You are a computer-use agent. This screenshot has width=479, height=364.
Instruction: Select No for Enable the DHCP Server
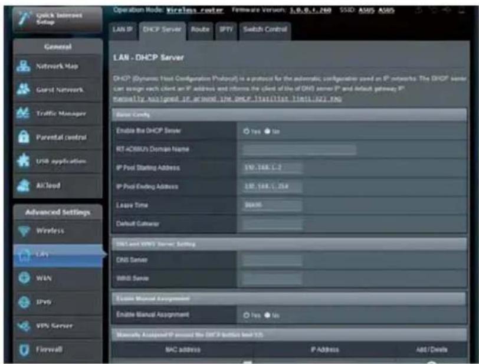point(267,132)
